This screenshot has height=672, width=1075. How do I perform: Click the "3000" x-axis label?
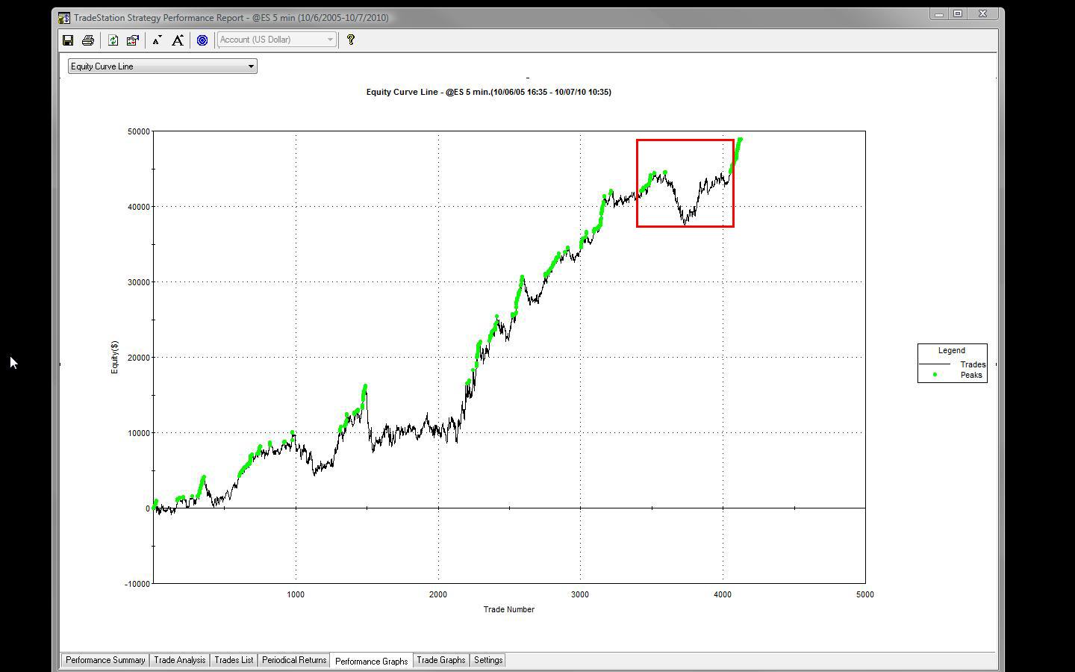pos(580,594)
